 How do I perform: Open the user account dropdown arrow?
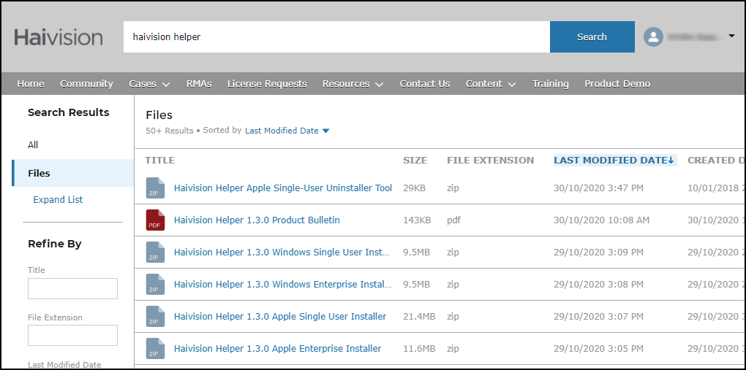(x=732, y=36)
